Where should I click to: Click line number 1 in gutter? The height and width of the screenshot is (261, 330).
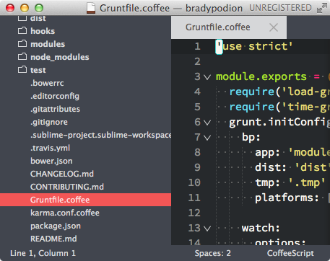coord(197,46)
